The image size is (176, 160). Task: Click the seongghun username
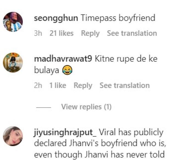click(56, 18)
